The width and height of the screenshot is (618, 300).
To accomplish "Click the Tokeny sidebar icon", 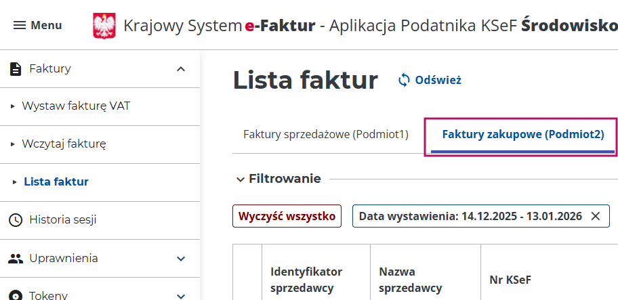I will (x=15, y=295).
